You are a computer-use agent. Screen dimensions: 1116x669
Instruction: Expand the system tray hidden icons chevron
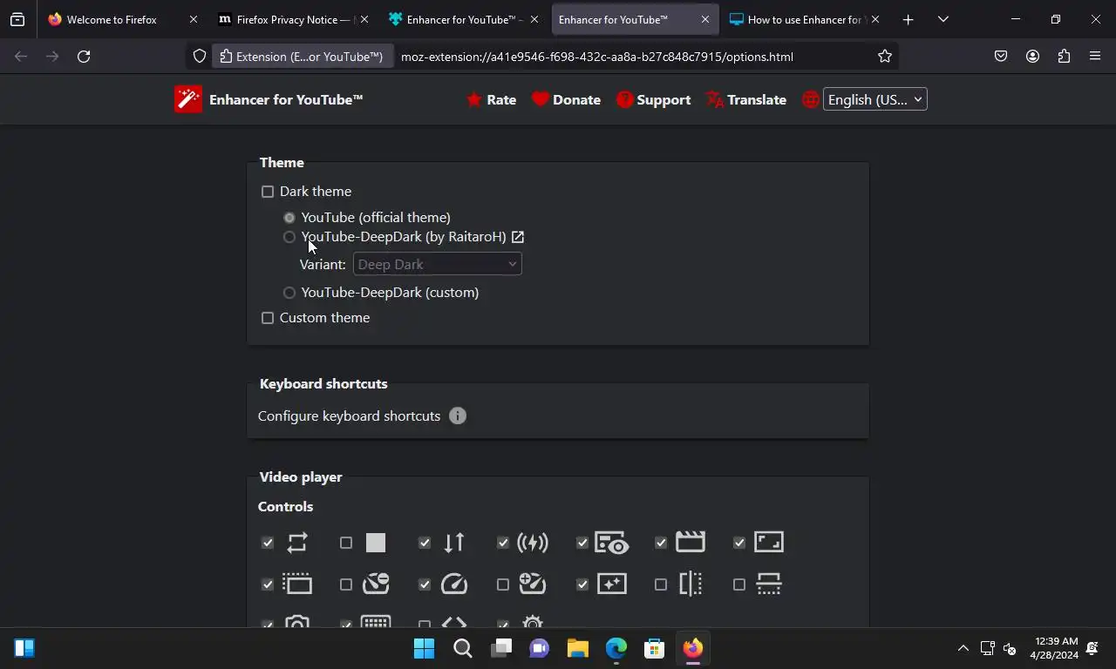pyautogui.click(x=963, y=648)
